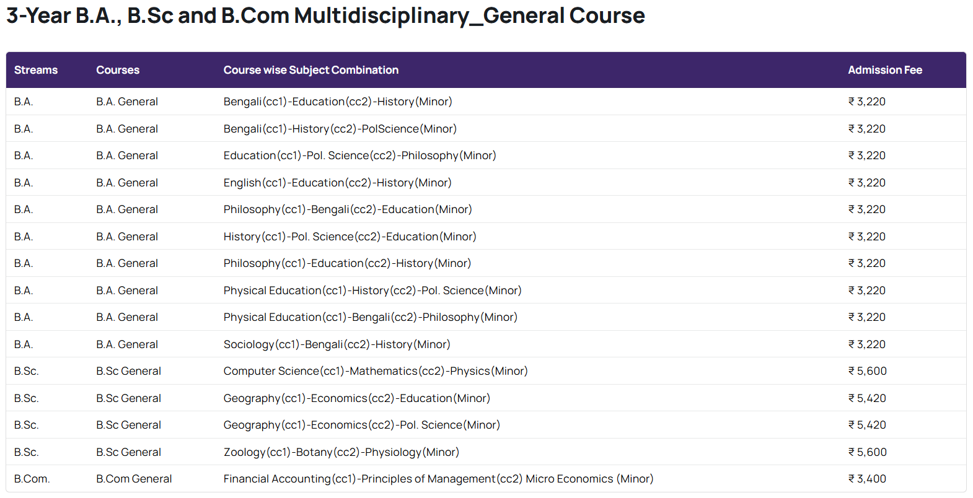This screenshot has width=973, height=498.
Task: Select the Financial Accounting subject combination
Action: click(438, 479)
